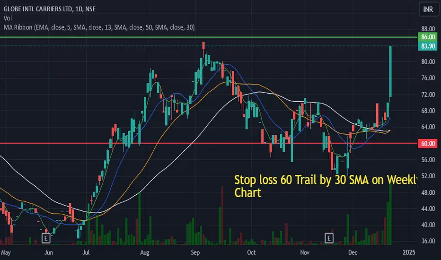Click the 56.00 price axis value
Screen dimensions: 441x260
point(428,160)
